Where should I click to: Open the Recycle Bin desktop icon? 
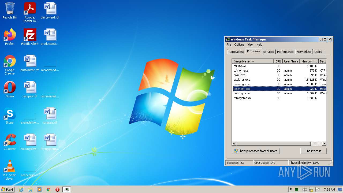[10, 11]
